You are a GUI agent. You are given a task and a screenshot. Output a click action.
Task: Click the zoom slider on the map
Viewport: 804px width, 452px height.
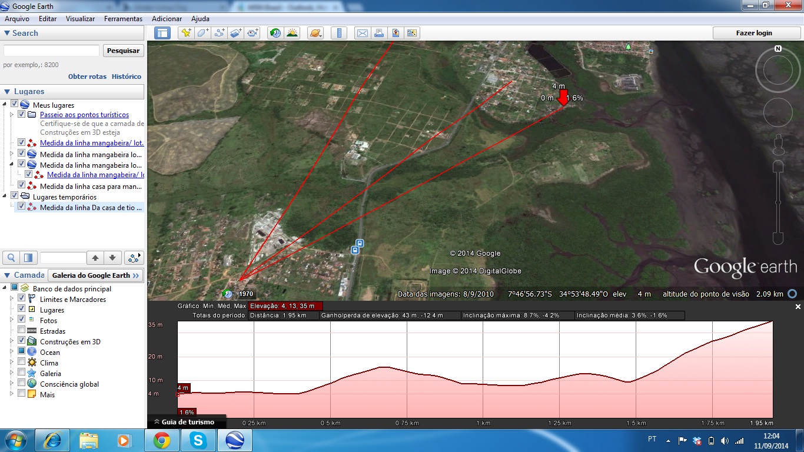pyautogui.click(x=778, y=202)
